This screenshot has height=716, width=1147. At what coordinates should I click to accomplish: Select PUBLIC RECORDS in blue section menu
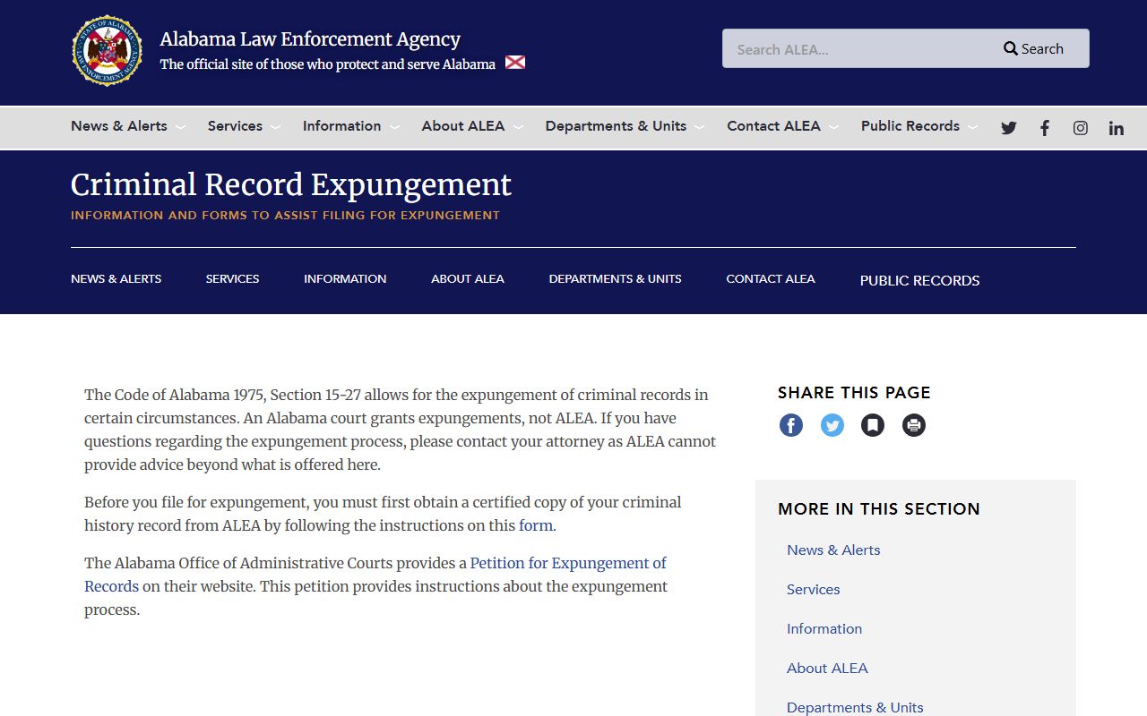point(920,280)
